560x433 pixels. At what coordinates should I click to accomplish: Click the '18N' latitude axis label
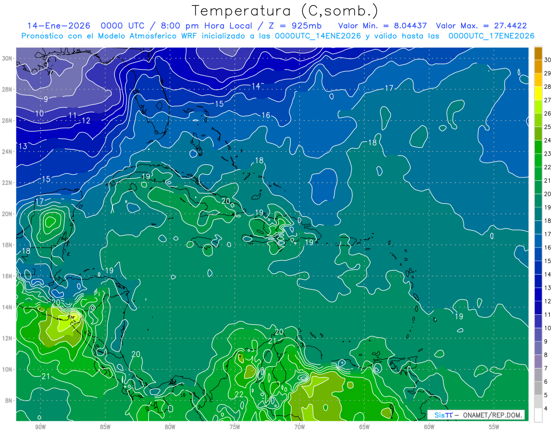[x=7, y=245]
